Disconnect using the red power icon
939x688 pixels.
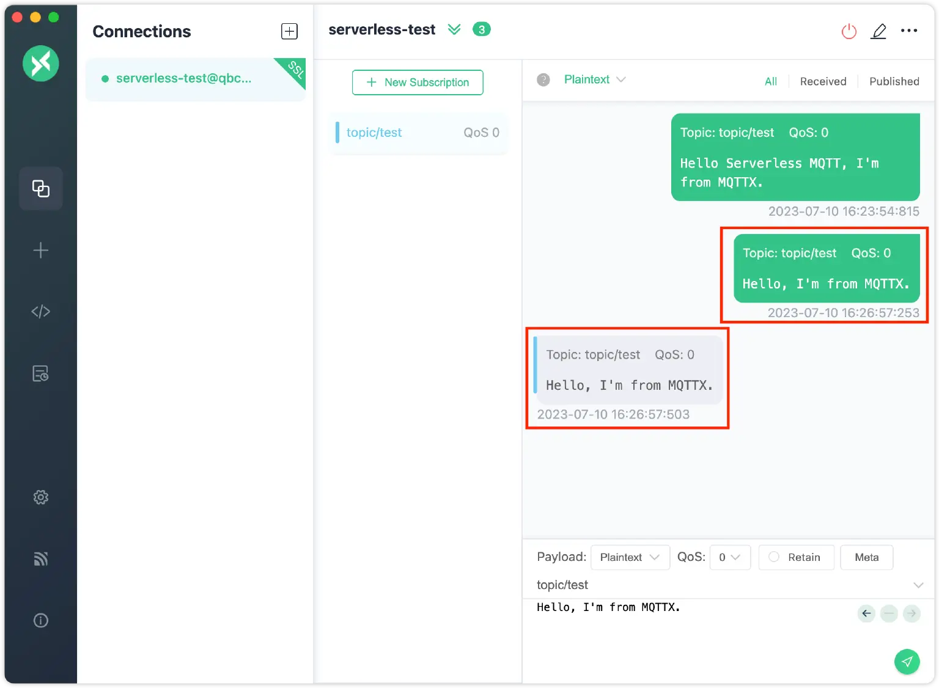click(x=849, y=31)
